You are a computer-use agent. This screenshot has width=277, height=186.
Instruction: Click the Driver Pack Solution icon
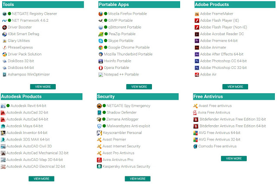(x=4, y=54)
